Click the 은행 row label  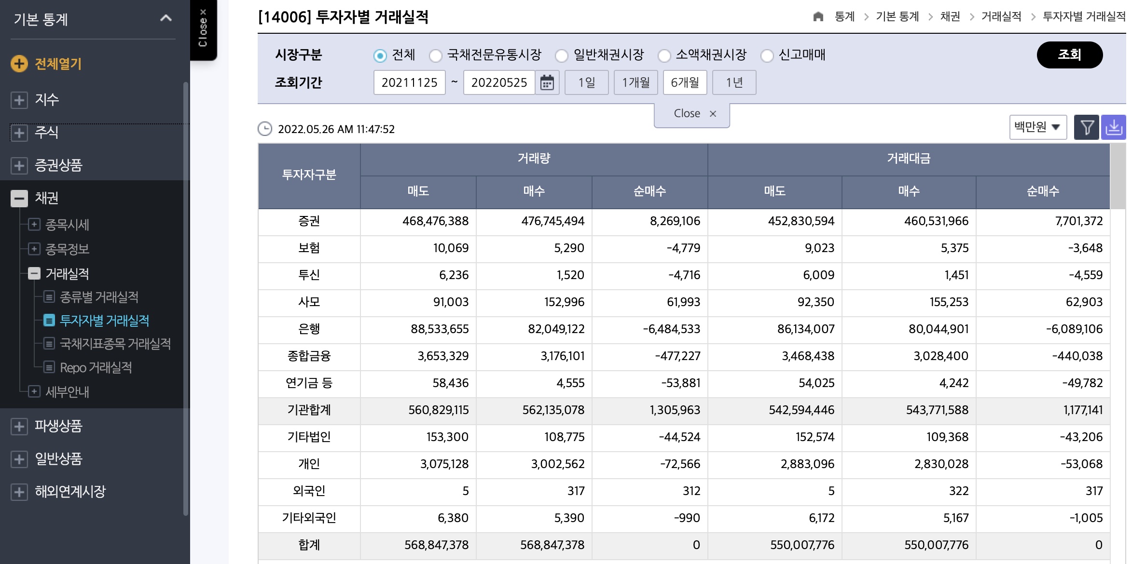click(x=309, y=329)
